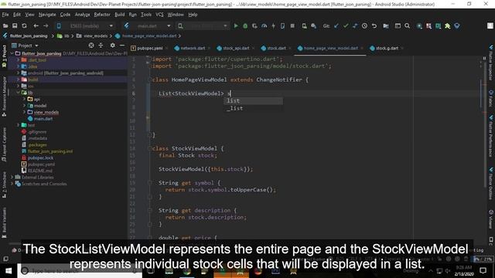
Task: Expand the test folder
Action: [x=18, y=125]
